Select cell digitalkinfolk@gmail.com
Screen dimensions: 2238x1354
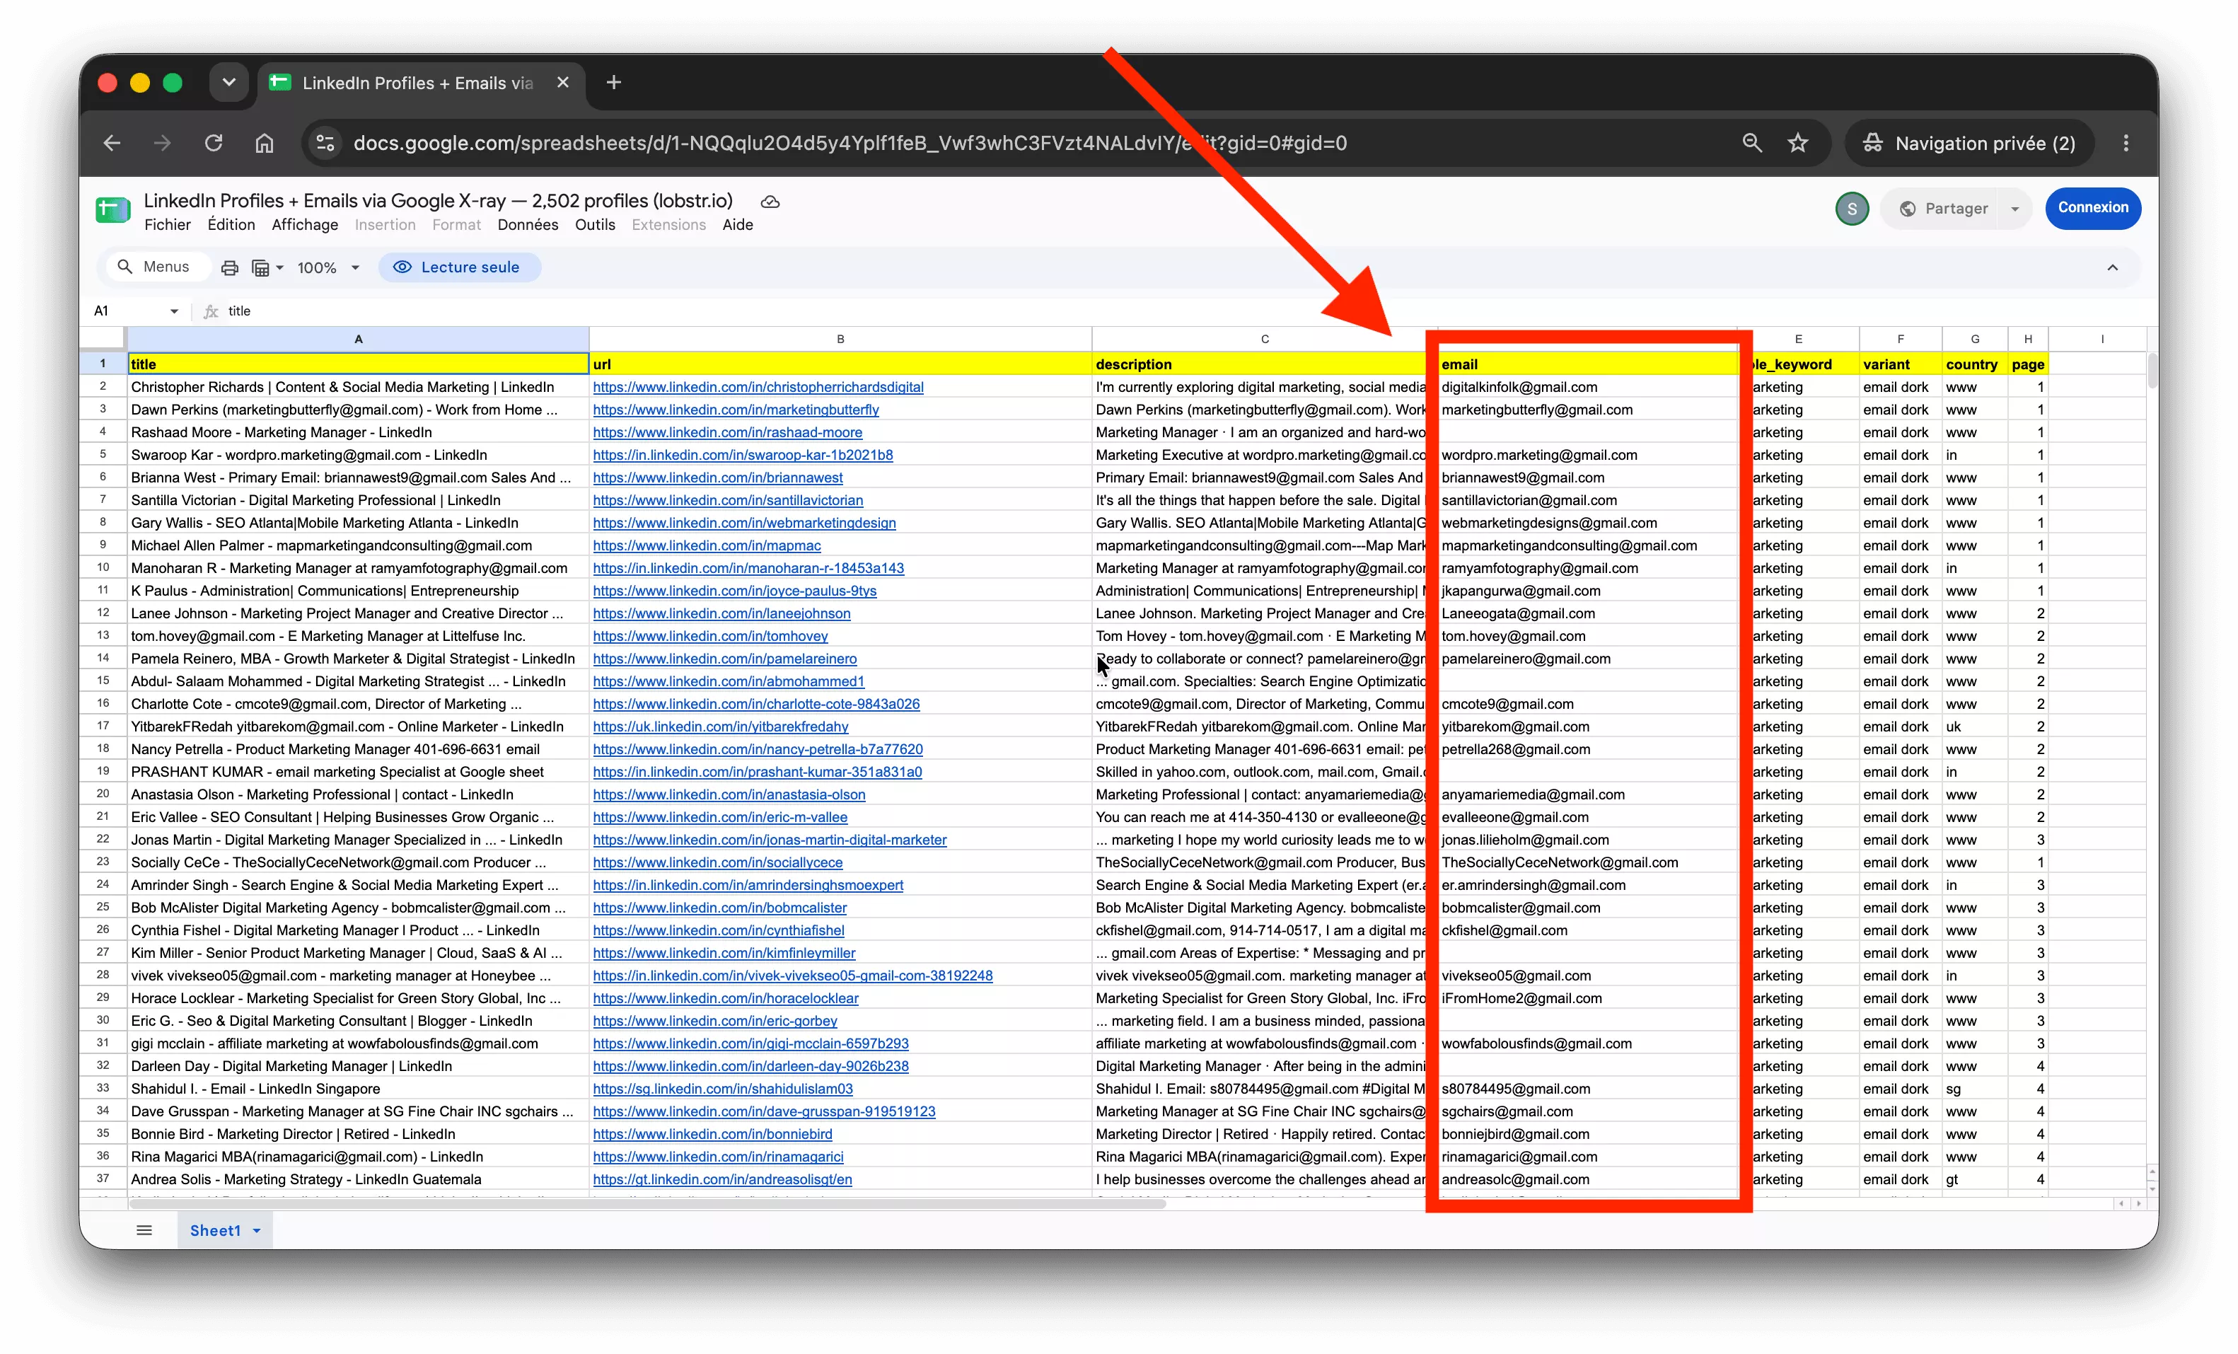tap(1589, 388)
